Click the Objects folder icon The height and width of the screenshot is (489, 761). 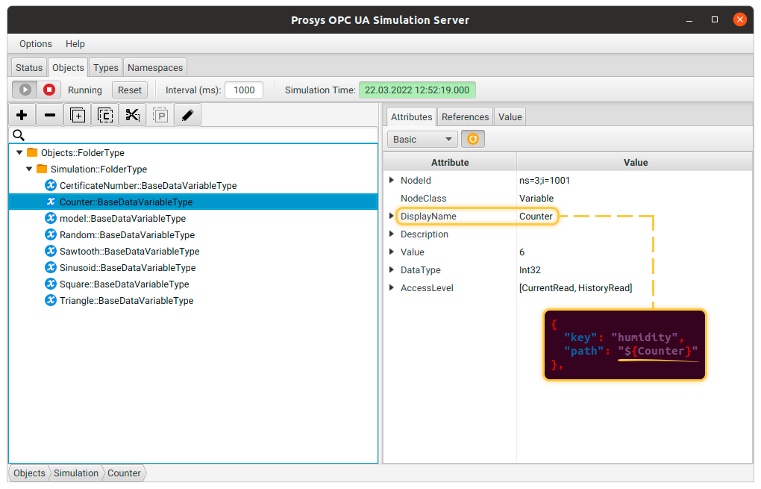click(32, 152)
